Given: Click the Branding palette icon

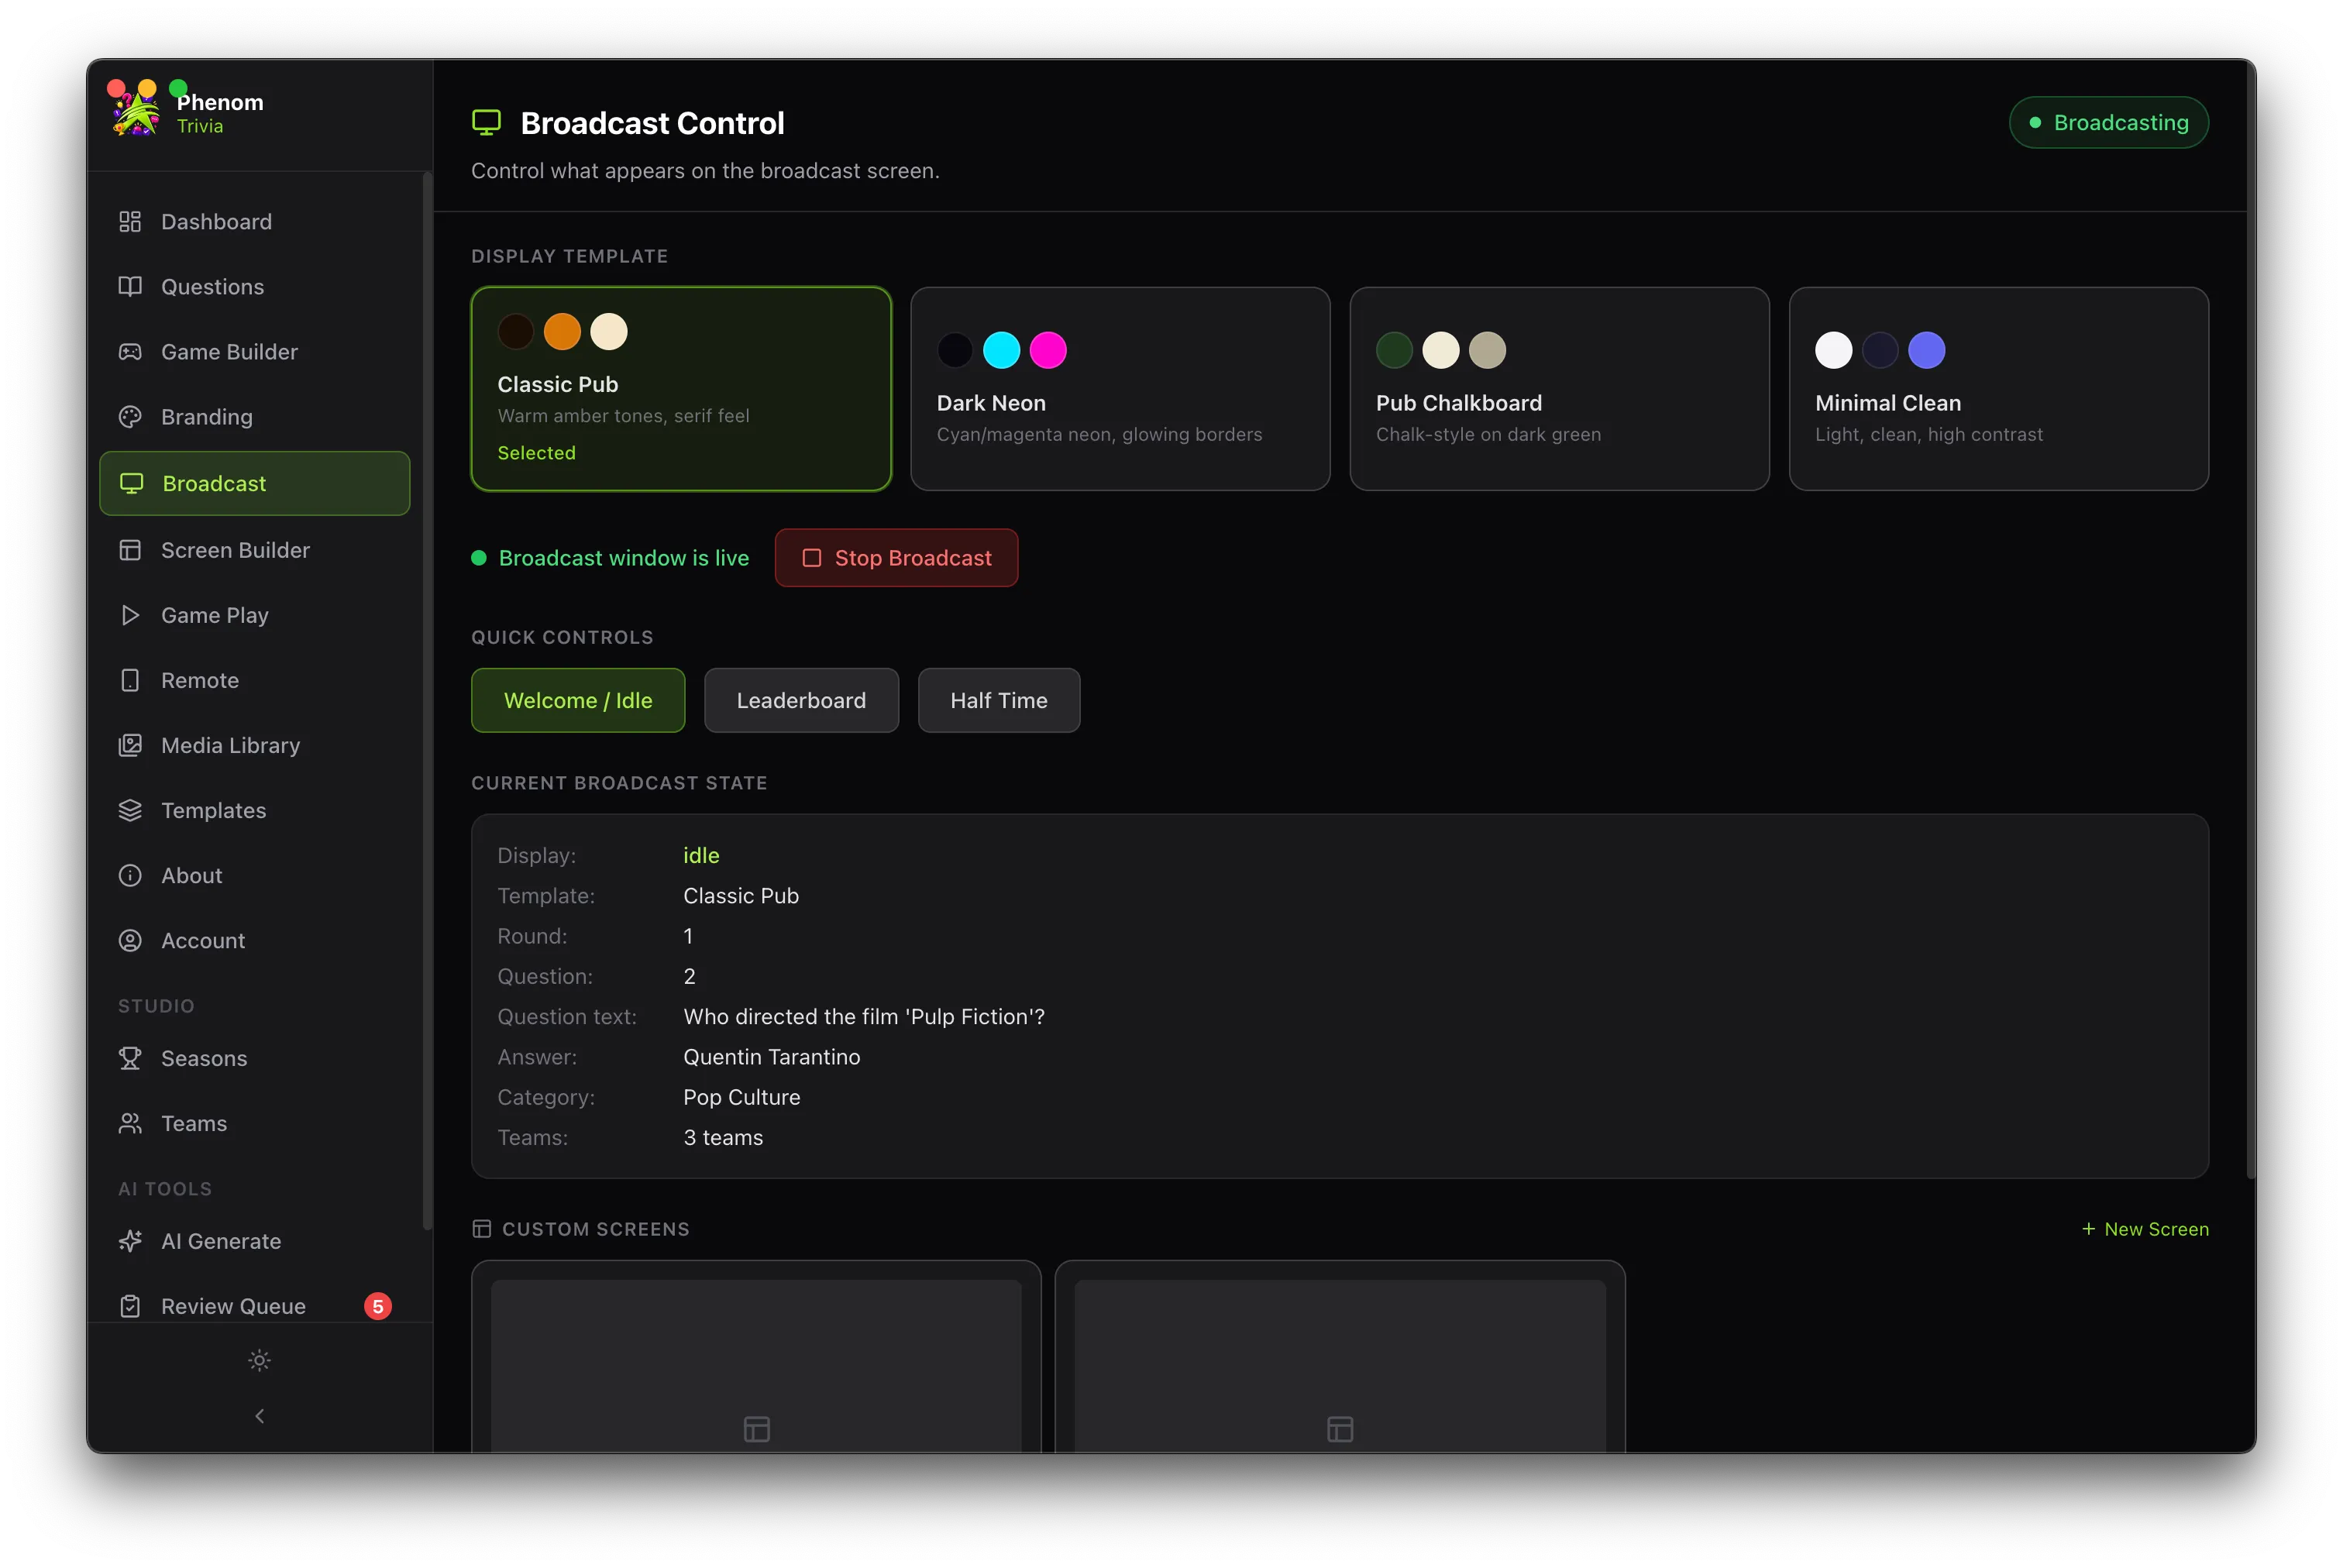Looking at the screenshot, I should point(130,416).
